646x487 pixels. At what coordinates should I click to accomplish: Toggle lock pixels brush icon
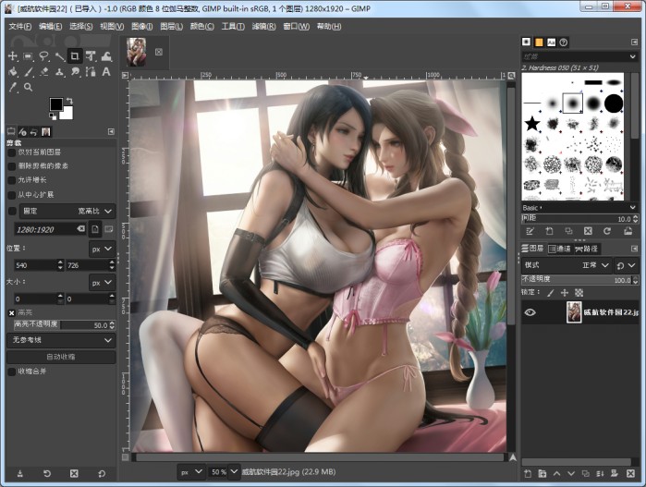coord(551,293)
